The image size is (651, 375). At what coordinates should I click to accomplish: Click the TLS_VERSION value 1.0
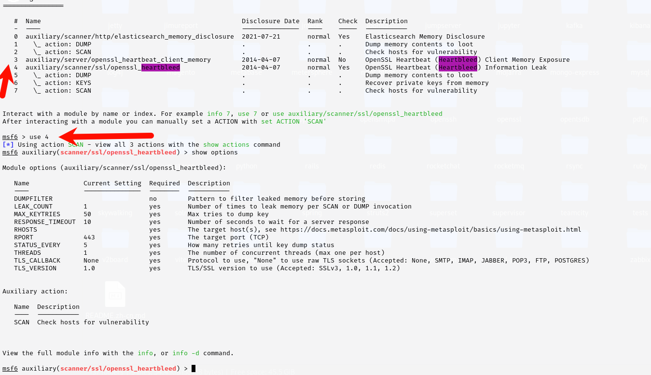(89, 268)
